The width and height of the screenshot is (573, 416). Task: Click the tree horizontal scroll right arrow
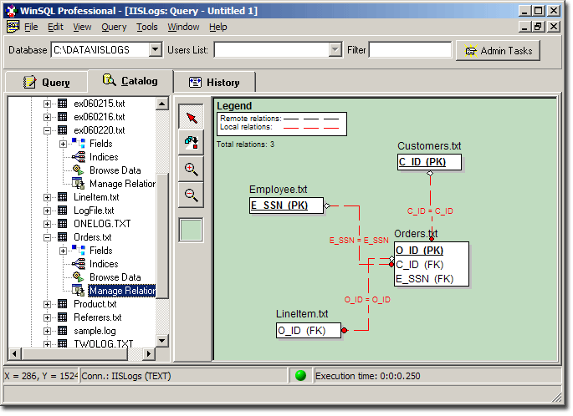click(x=148, y=353)
